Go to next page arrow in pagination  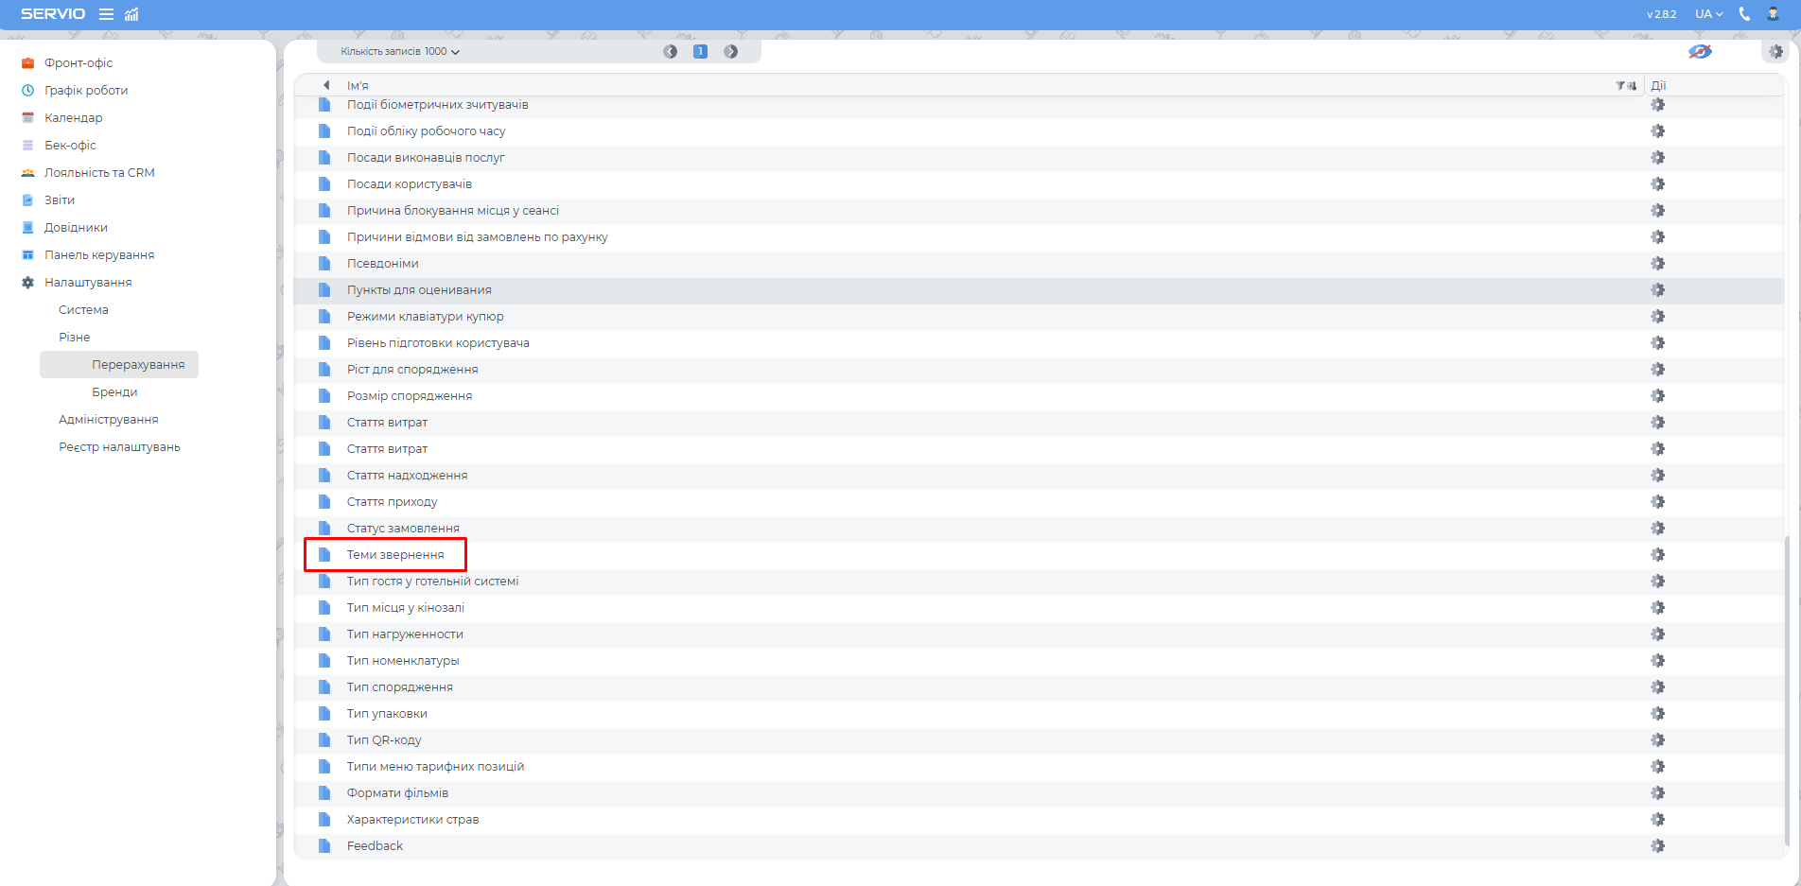click(731, 52)
